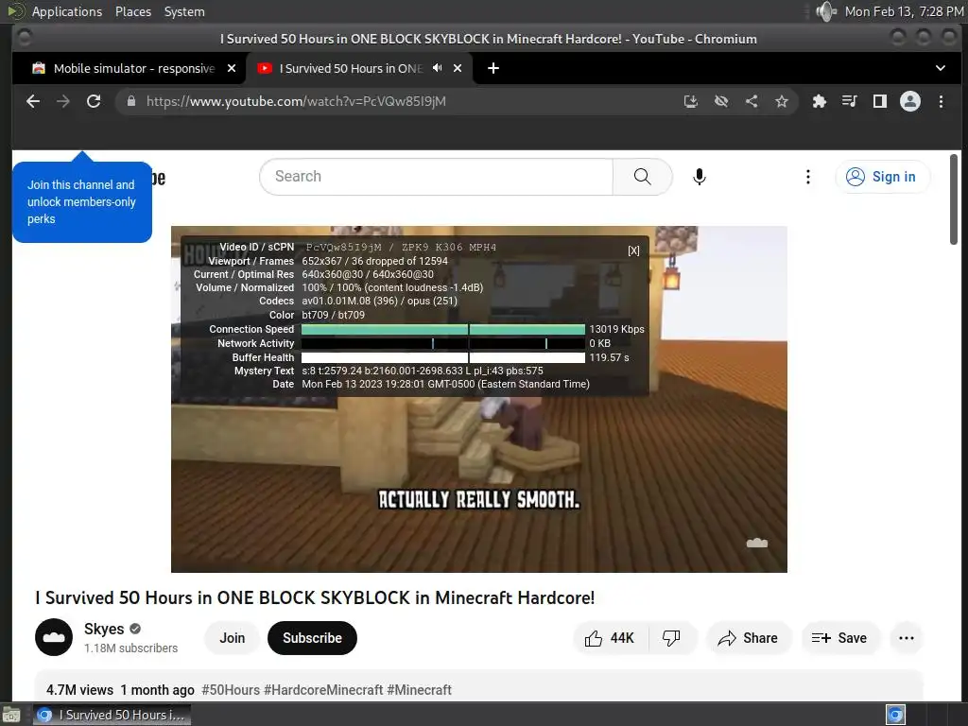Open a new browser tab
The image size is (968, 726).
pos(493,68)
